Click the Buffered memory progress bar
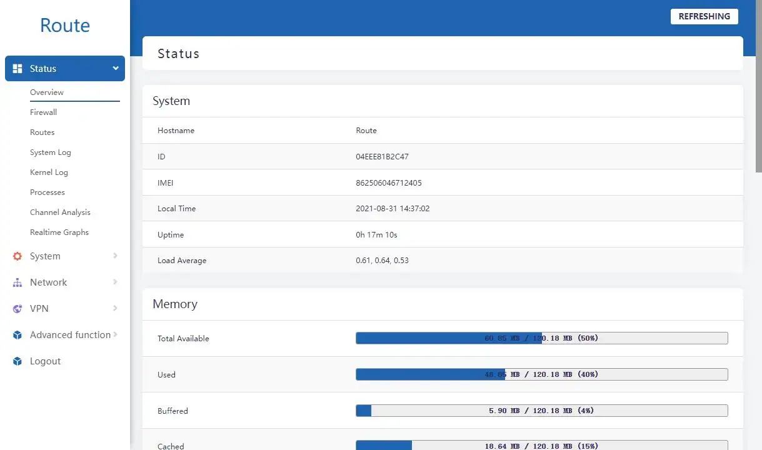Image resolution: width=762 pixels, height=450 pixels. coord(542,411)
